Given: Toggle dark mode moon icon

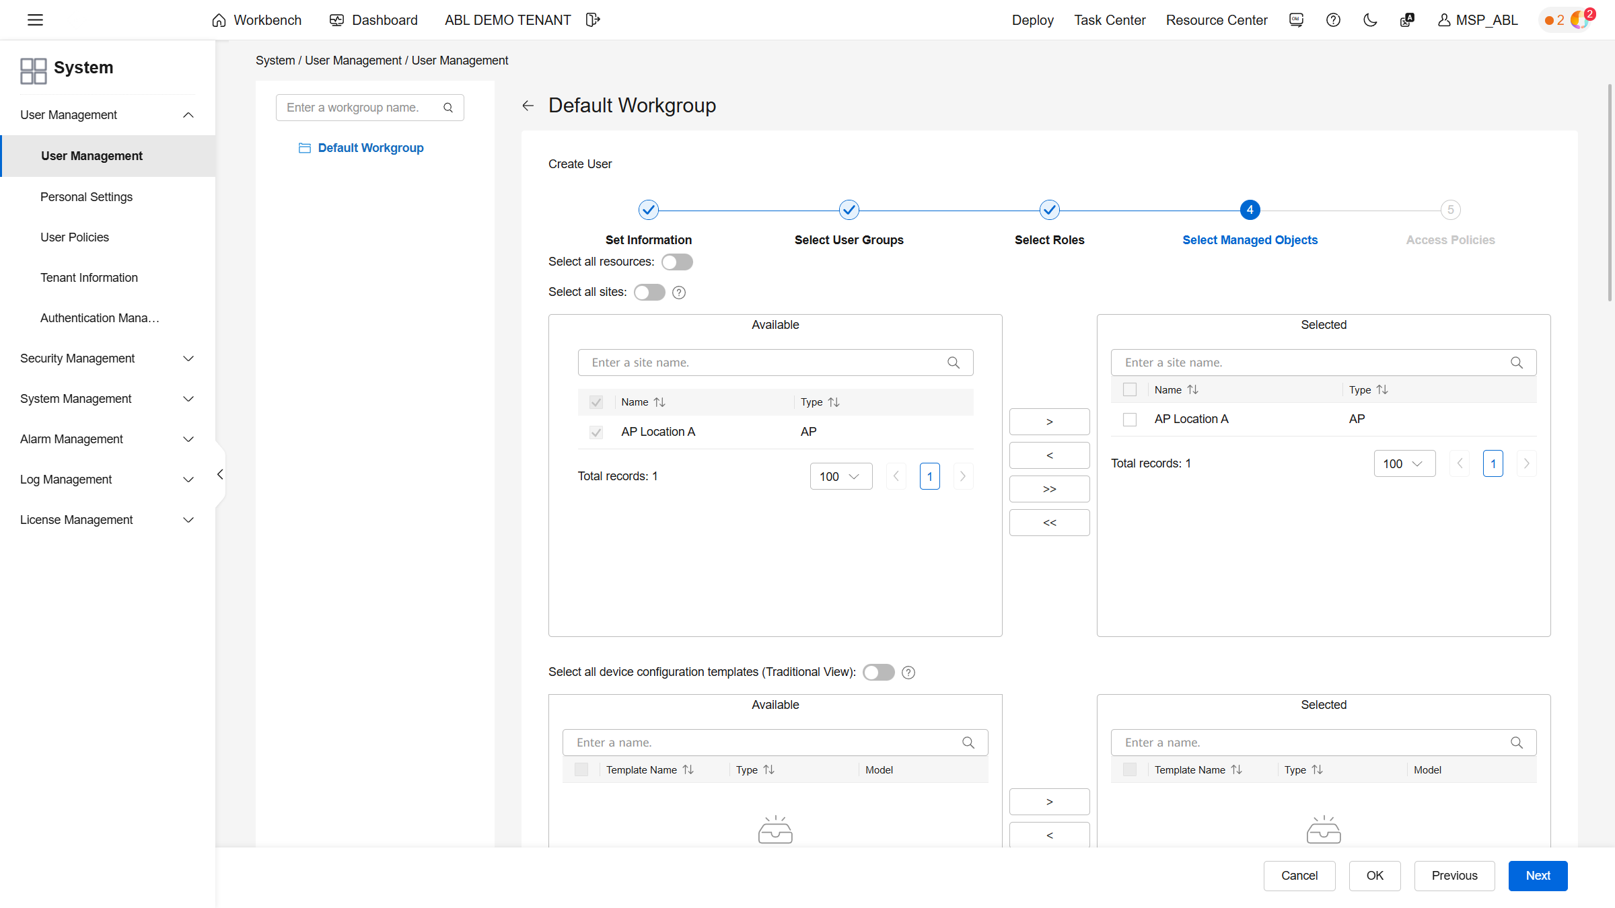Looking at the screenshot, I should 1370,20.
